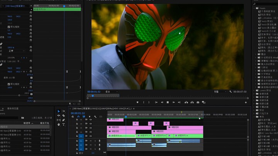Enable voice-over record on A3
Viewport: 278px width, 156px height.
(x=100, y=149)
